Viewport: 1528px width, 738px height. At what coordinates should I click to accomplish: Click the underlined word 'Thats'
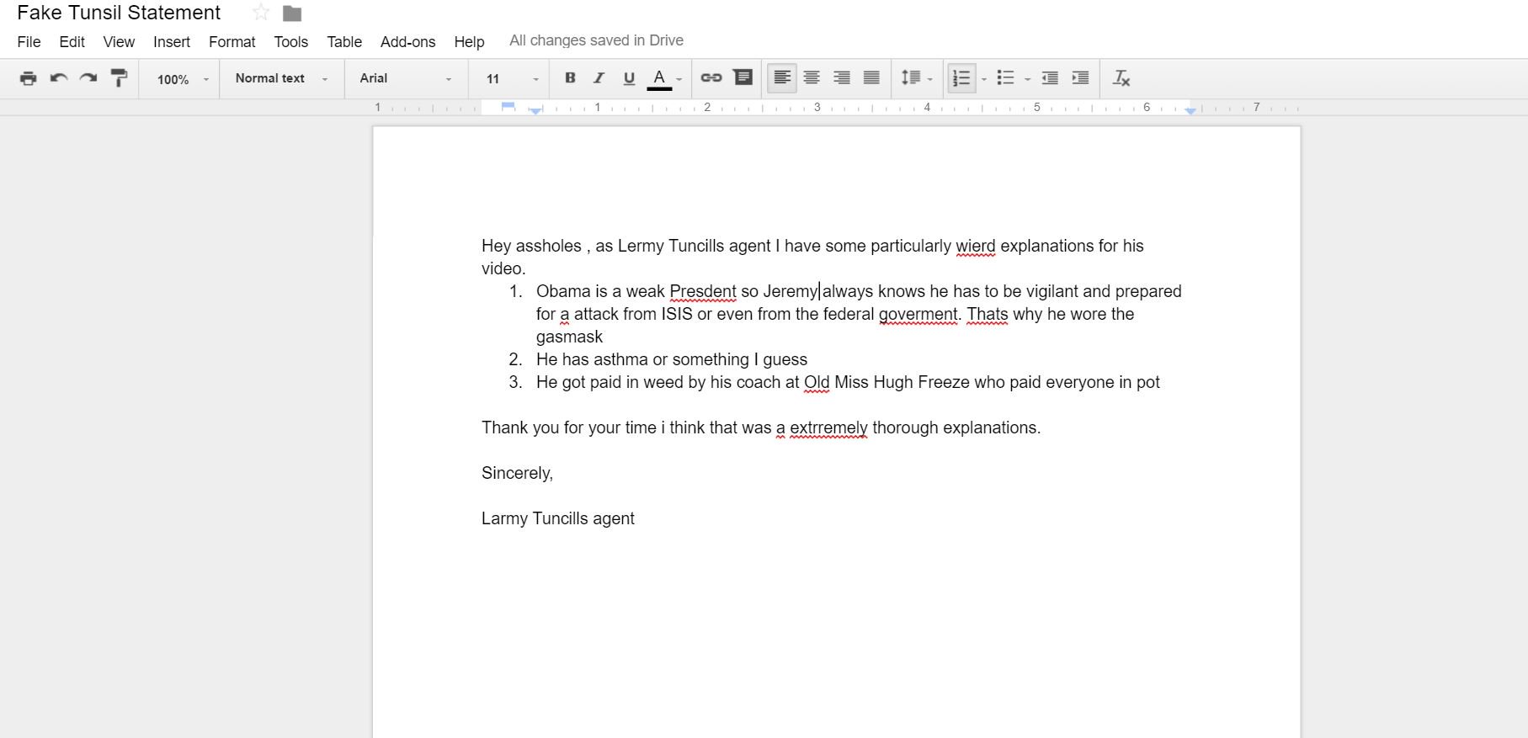pyautogui.click(x=988, y=315)
